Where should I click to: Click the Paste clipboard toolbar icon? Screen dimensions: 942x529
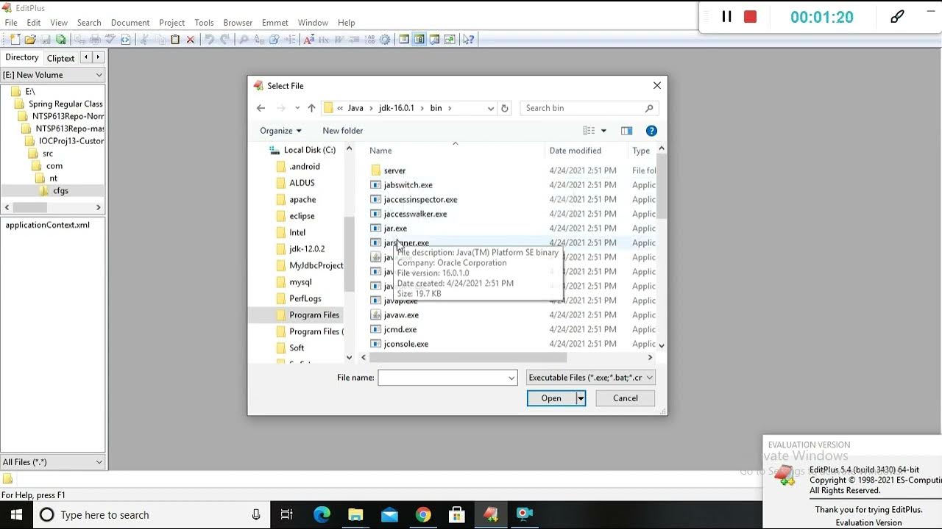pos(175,40)
